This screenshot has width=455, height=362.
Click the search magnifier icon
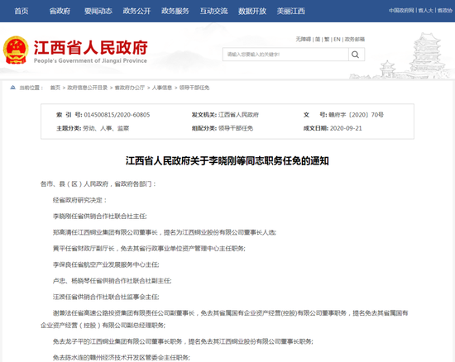point(356,55)
